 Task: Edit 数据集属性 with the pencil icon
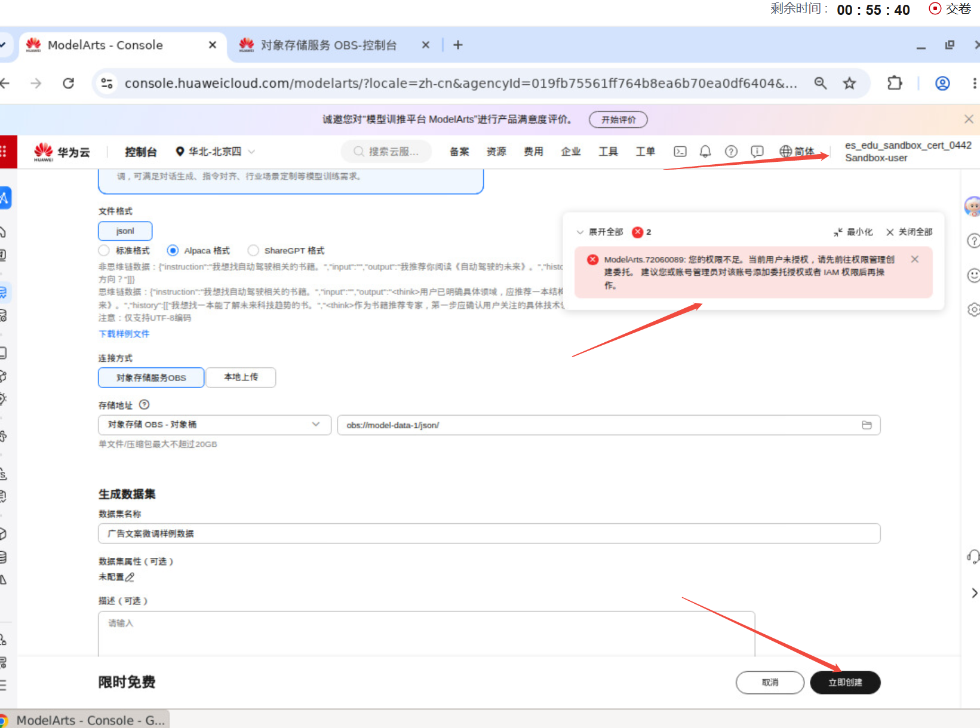point(130,577)
